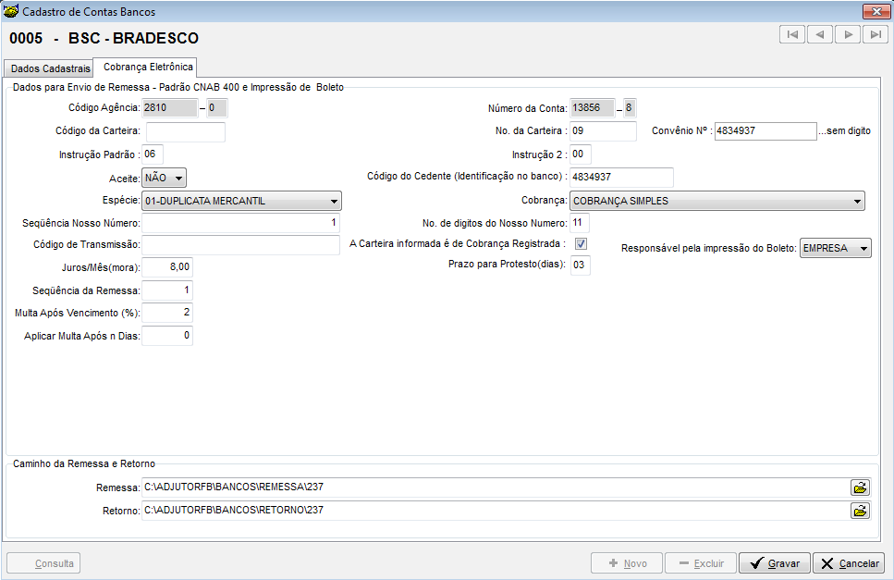Click the Cancelar button
Screen dimensions: 894x580
849,563
